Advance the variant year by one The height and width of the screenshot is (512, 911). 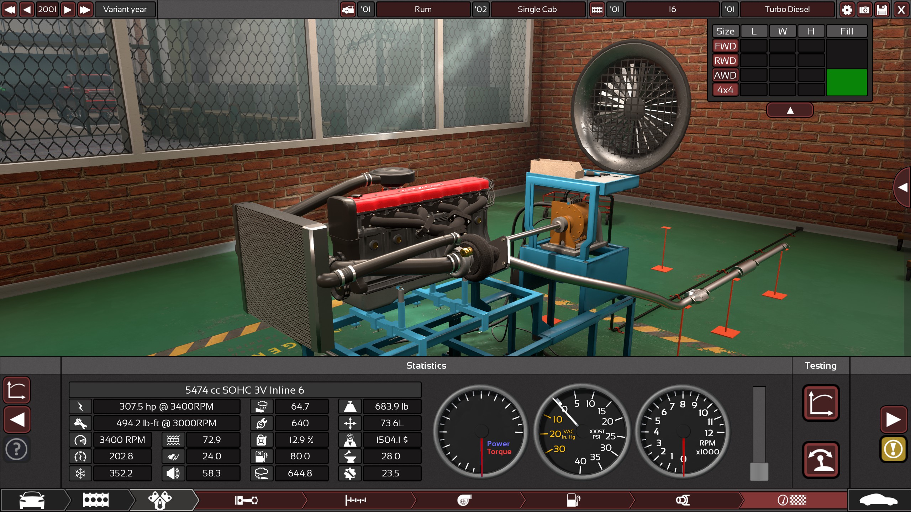(x=68, y=10)
